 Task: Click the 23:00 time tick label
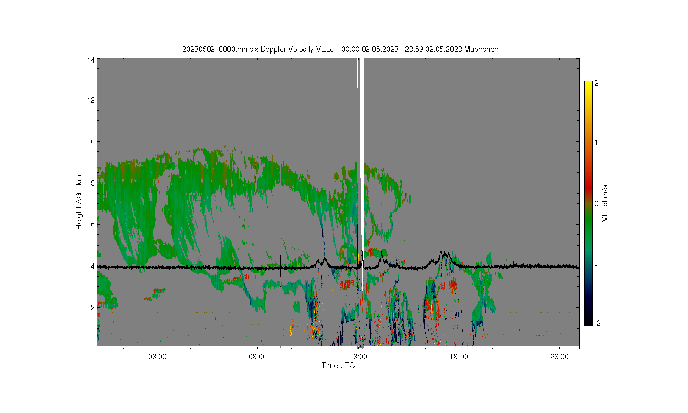[559, 357]
